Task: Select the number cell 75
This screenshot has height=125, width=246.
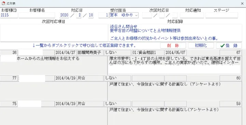Action: [x=9, y=104]
